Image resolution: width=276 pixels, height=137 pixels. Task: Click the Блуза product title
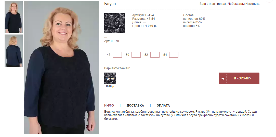point(110,4)
